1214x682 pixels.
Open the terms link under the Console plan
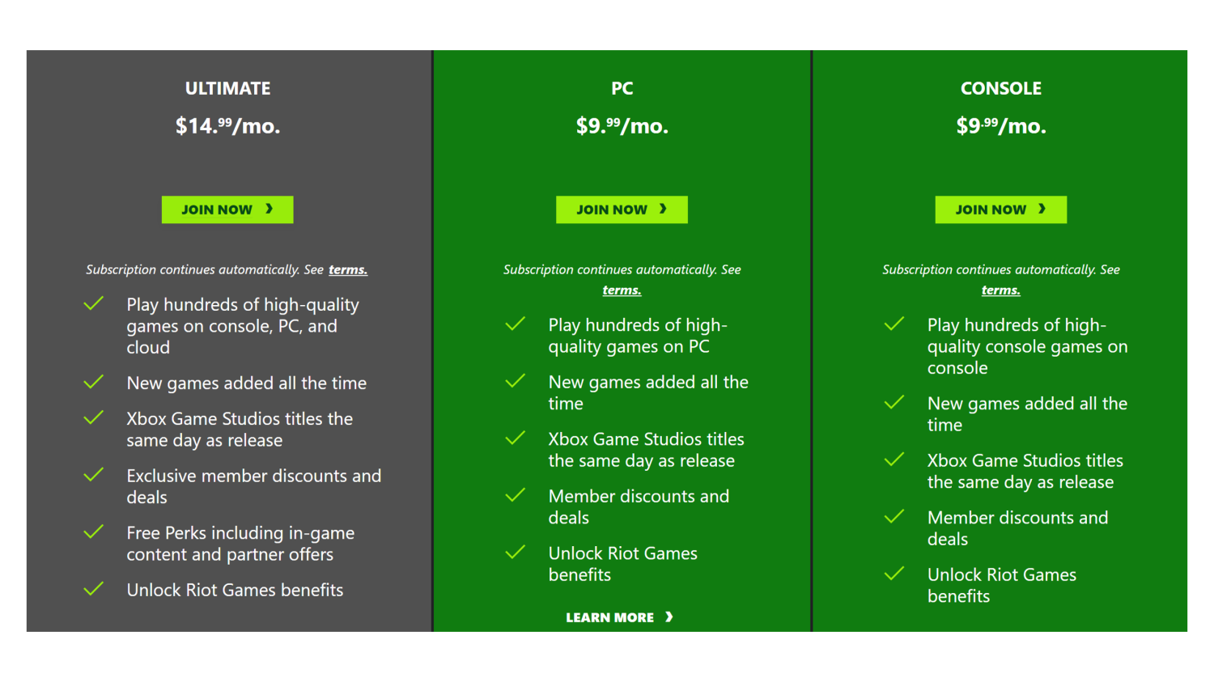1000,290
